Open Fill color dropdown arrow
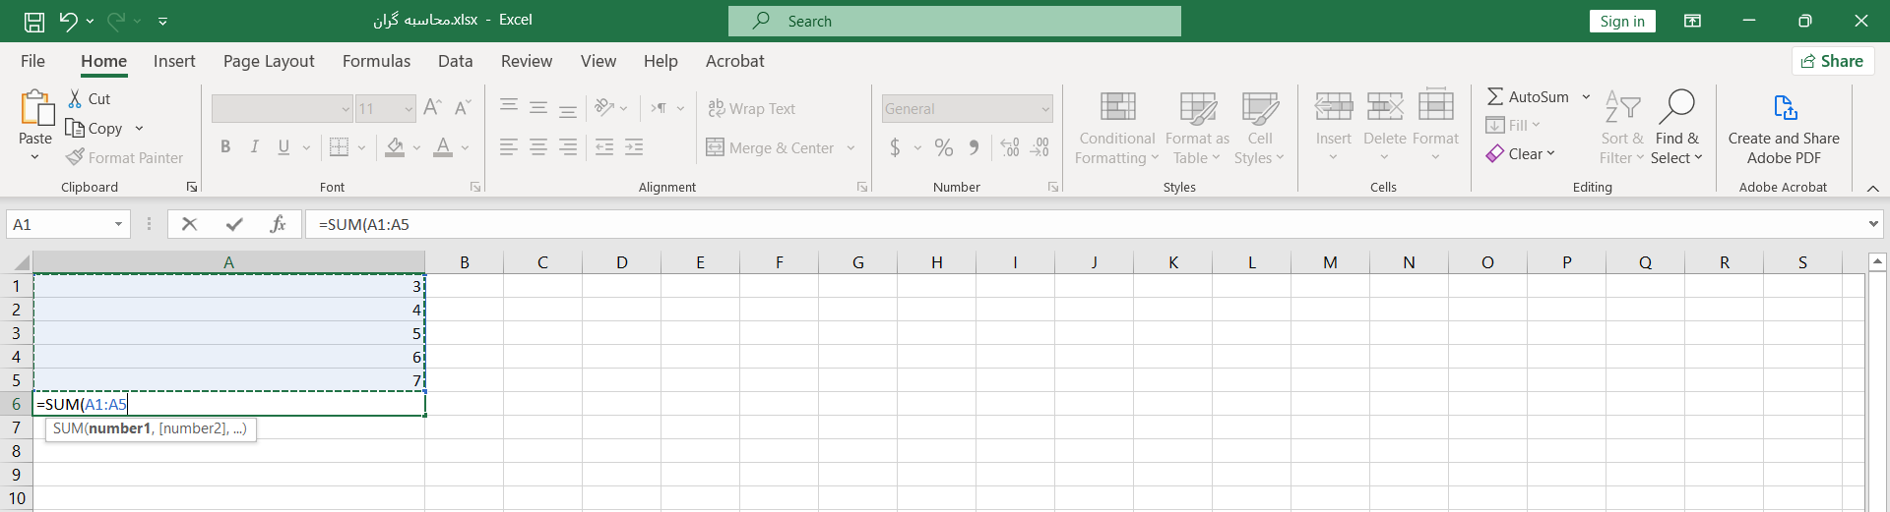Image resolution: width=1890 pixels, height=512 pixels. [x=416, y=148]
